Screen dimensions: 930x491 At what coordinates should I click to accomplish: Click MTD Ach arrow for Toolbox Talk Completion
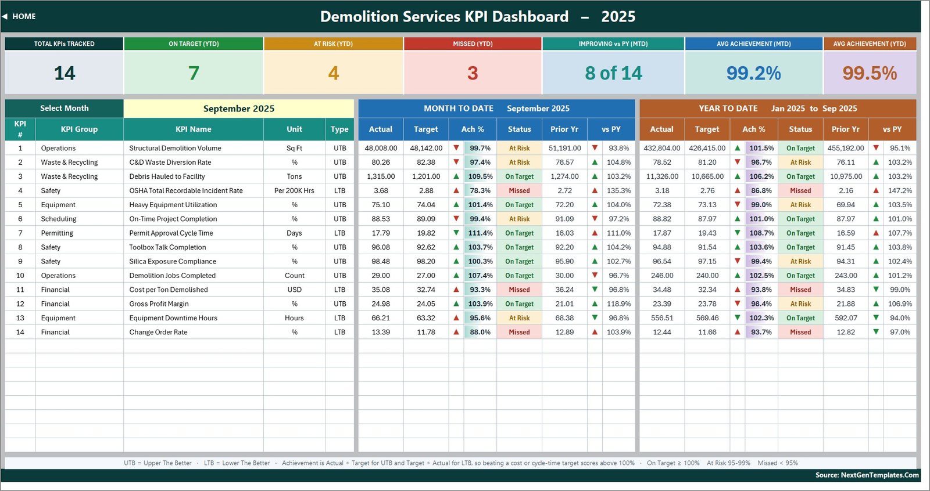(456, 247)
